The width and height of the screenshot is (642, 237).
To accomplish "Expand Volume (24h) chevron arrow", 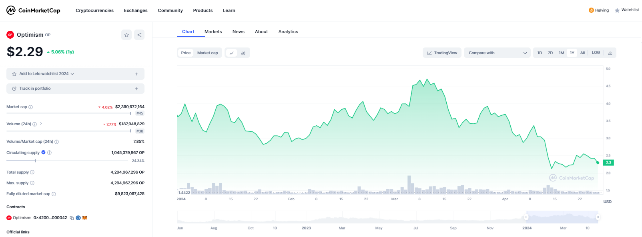I will 41,124.
